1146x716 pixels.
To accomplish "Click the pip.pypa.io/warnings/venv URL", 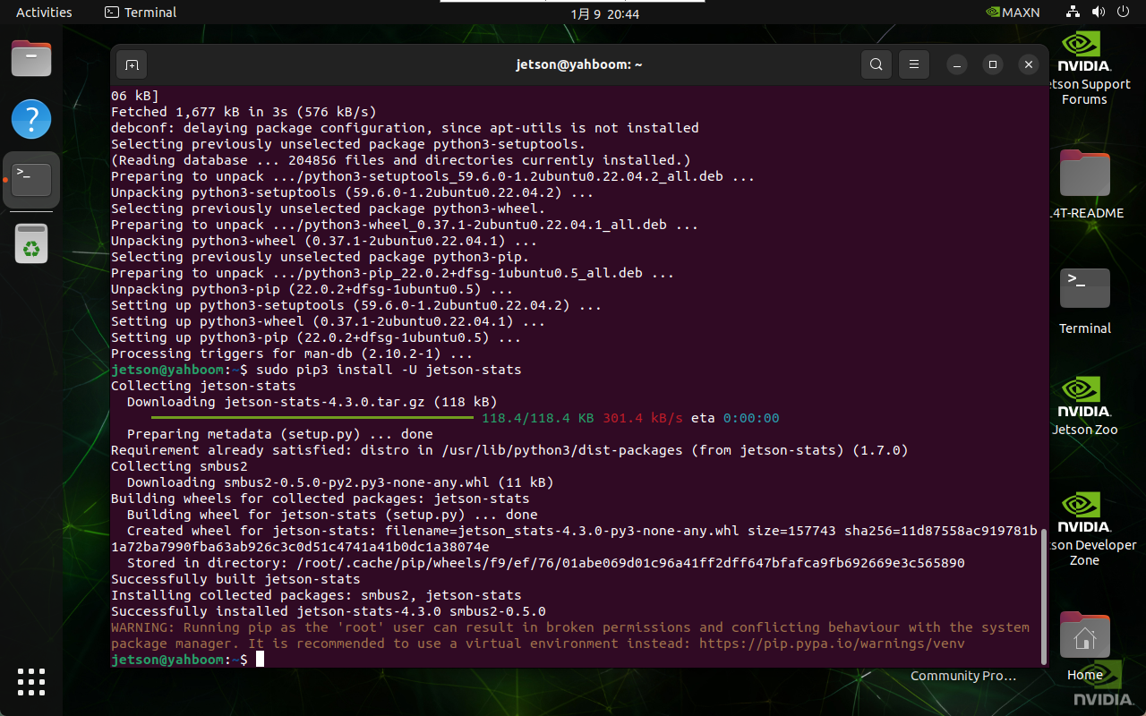I will (832, 644).
